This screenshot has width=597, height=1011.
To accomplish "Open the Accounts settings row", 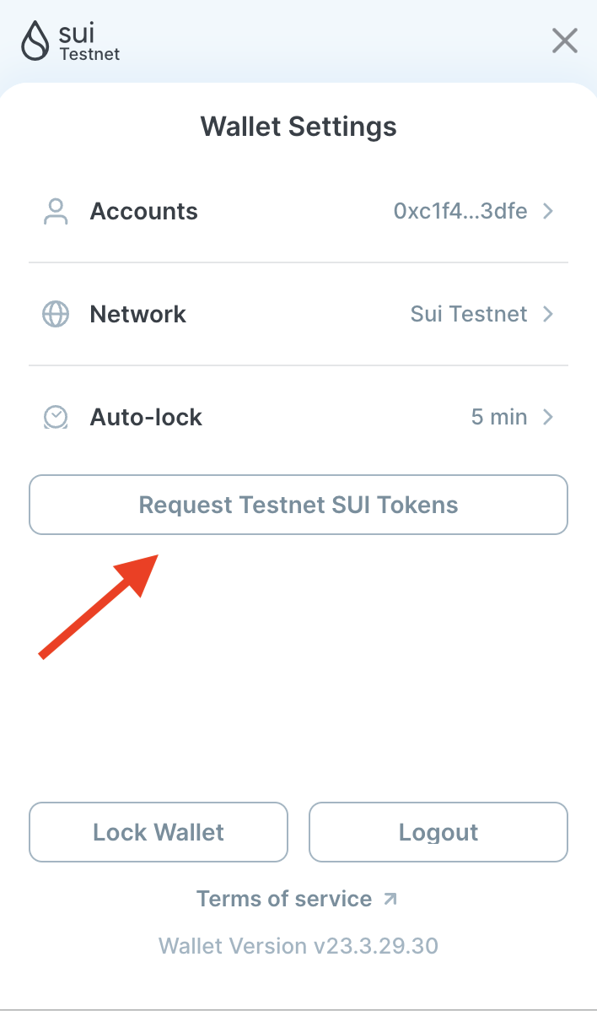I will (x=143, y=211).
